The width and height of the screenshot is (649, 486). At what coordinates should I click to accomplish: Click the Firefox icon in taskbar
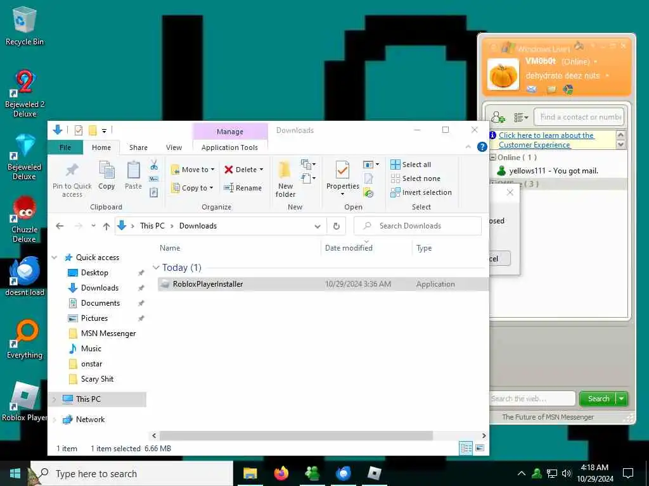(x=281, y=473)
